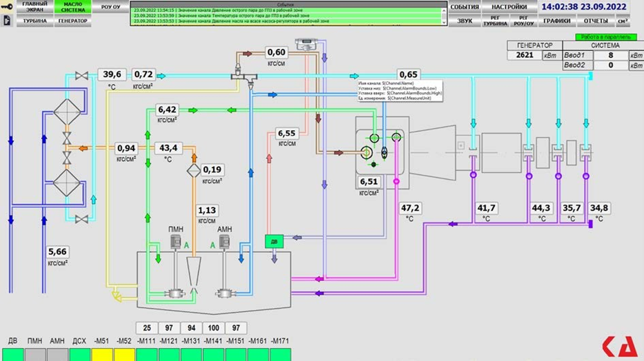Click the green ДСХ status indicator

(79, 354)
